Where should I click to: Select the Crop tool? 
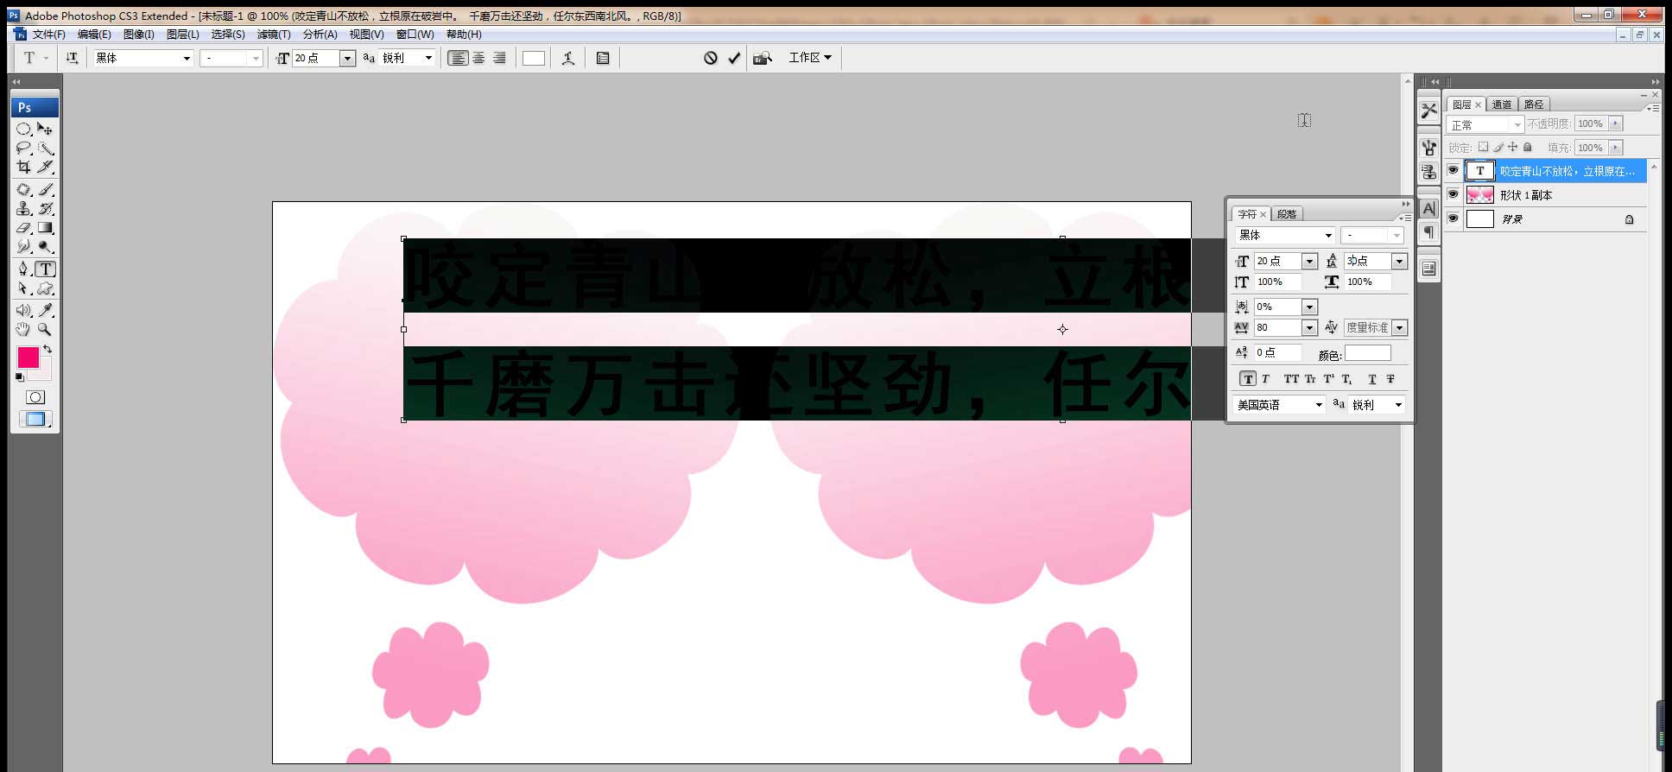point(23,167)
